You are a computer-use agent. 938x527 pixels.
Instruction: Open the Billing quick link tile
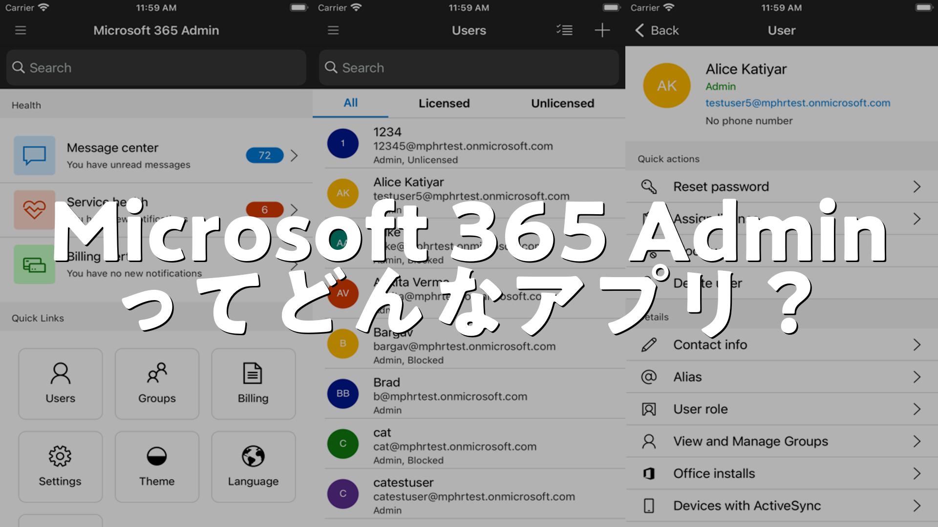pos(253,384)
